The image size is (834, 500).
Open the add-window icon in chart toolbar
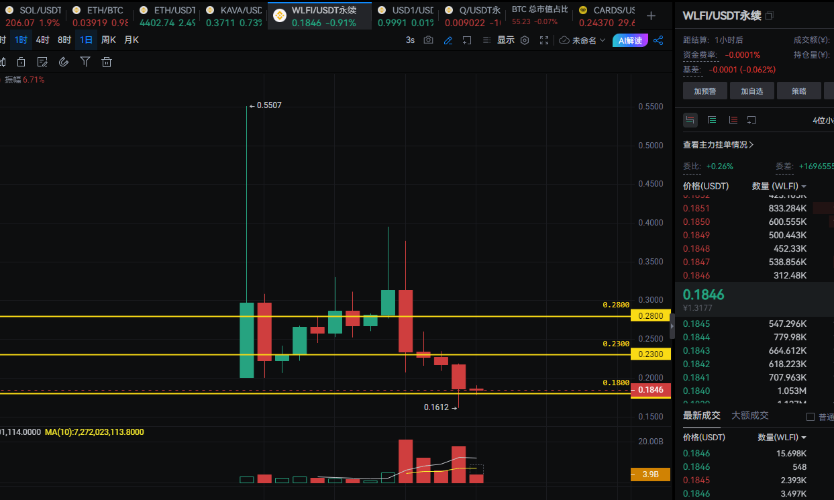click(x=468, y=40)
